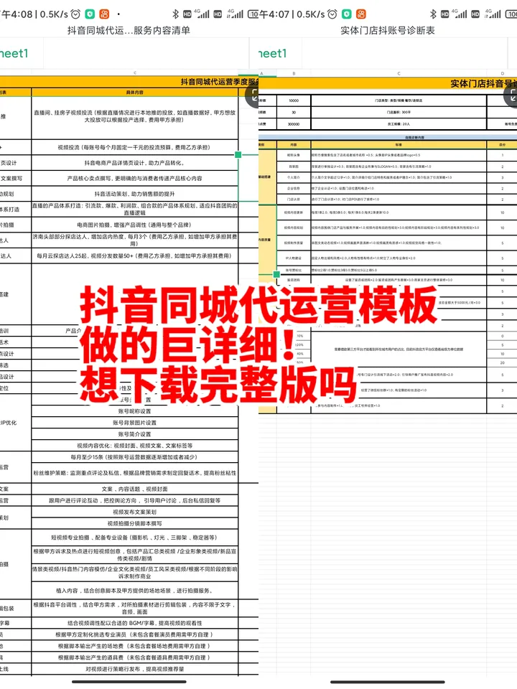The image size is (517, 689).
Task: Tap the fullscreen expand icon on left sheet
Action: pos(253,95)
